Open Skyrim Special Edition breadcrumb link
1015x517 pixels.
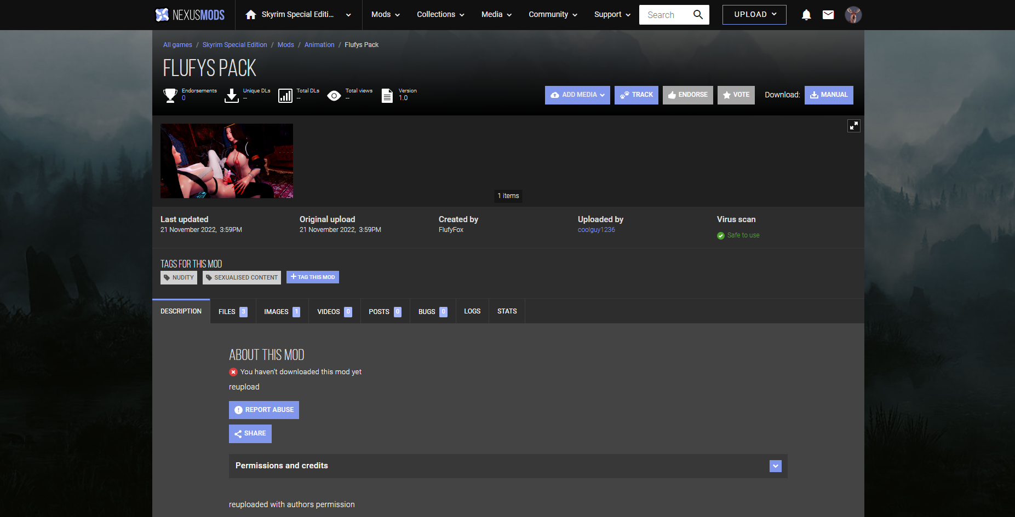[x=235, y=45]
